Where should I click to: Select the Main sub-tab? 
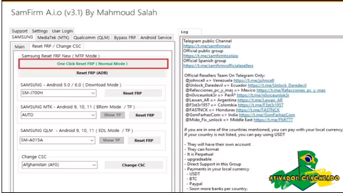tap(19, 47)
